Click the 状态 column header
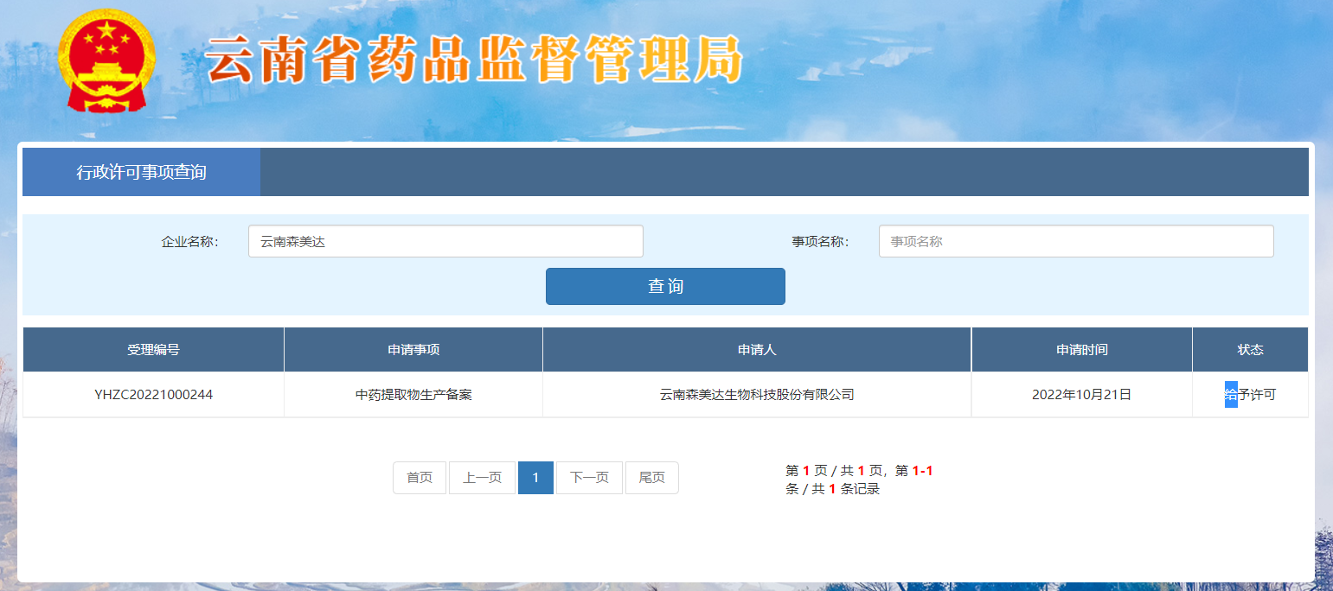 point(1250,350)
